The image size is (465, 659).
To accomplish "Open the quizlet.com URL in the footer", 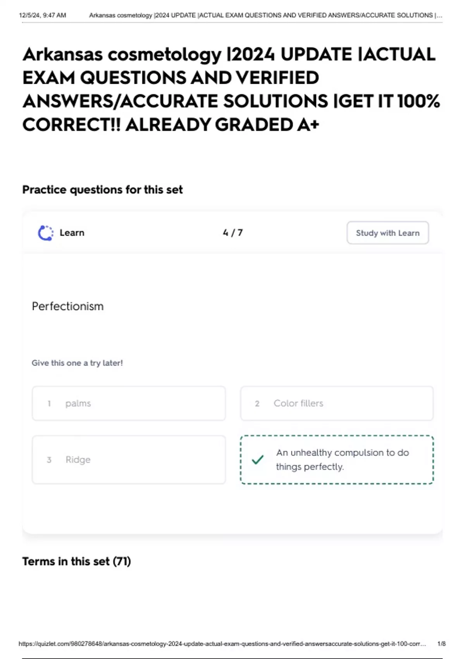I will point(222,644).
